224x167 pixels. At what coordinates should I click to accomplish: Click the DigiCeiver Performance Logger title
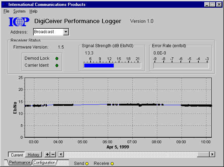[x=78, y=21]
